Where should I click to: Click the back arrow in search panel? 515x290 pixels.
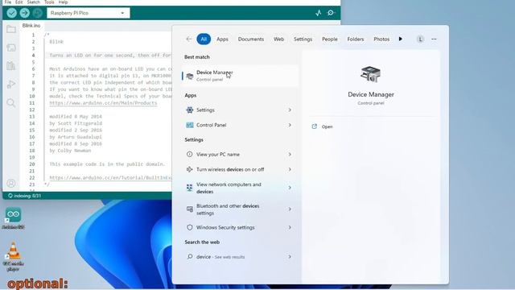pos(189,39)
